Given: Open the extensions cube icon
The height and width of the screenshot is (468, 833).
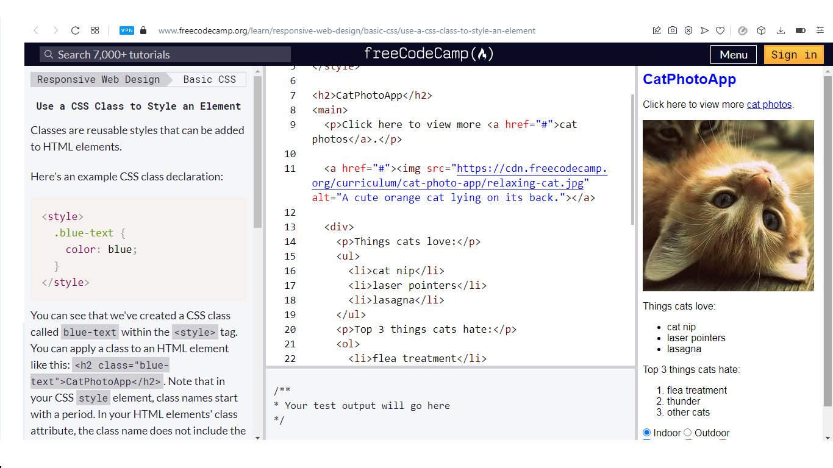Looking at the screenshot, I should coord(761,30).
